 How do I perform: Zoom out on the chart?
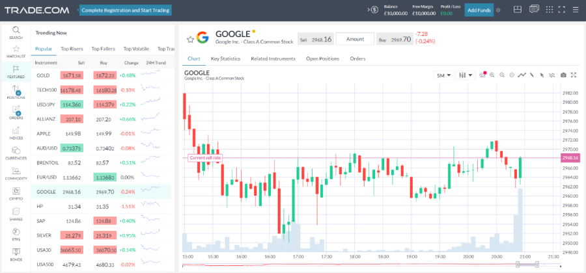tap(502, 75)
